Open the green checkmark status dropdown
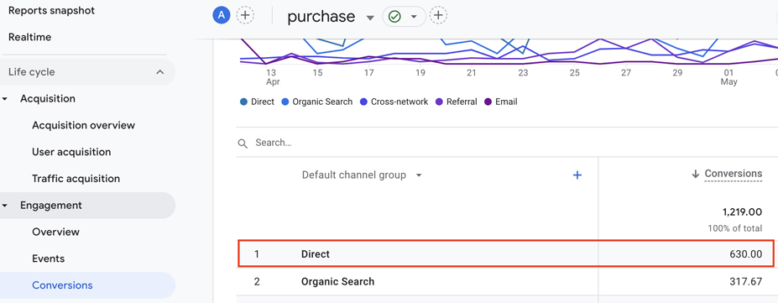 pos(404,16)
